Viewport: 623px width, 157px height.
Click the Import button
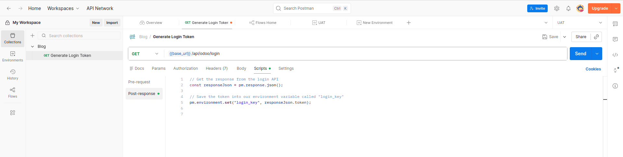pos(112,23)
